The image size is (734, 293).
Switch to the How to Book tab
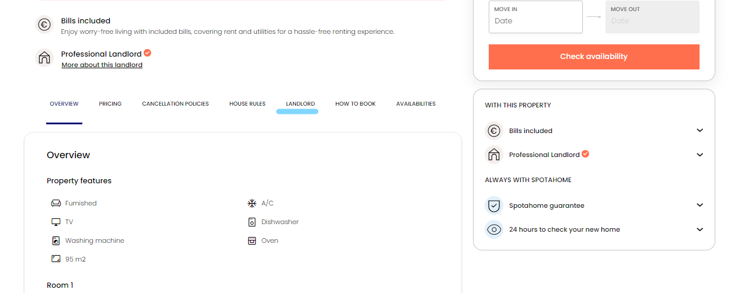356,104
